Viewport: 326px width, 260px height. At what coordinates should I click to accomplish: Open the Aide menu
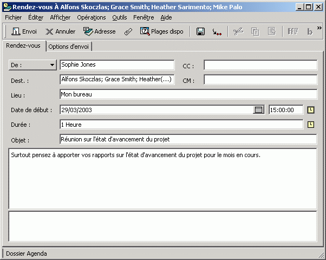click(x=166, y=17)
